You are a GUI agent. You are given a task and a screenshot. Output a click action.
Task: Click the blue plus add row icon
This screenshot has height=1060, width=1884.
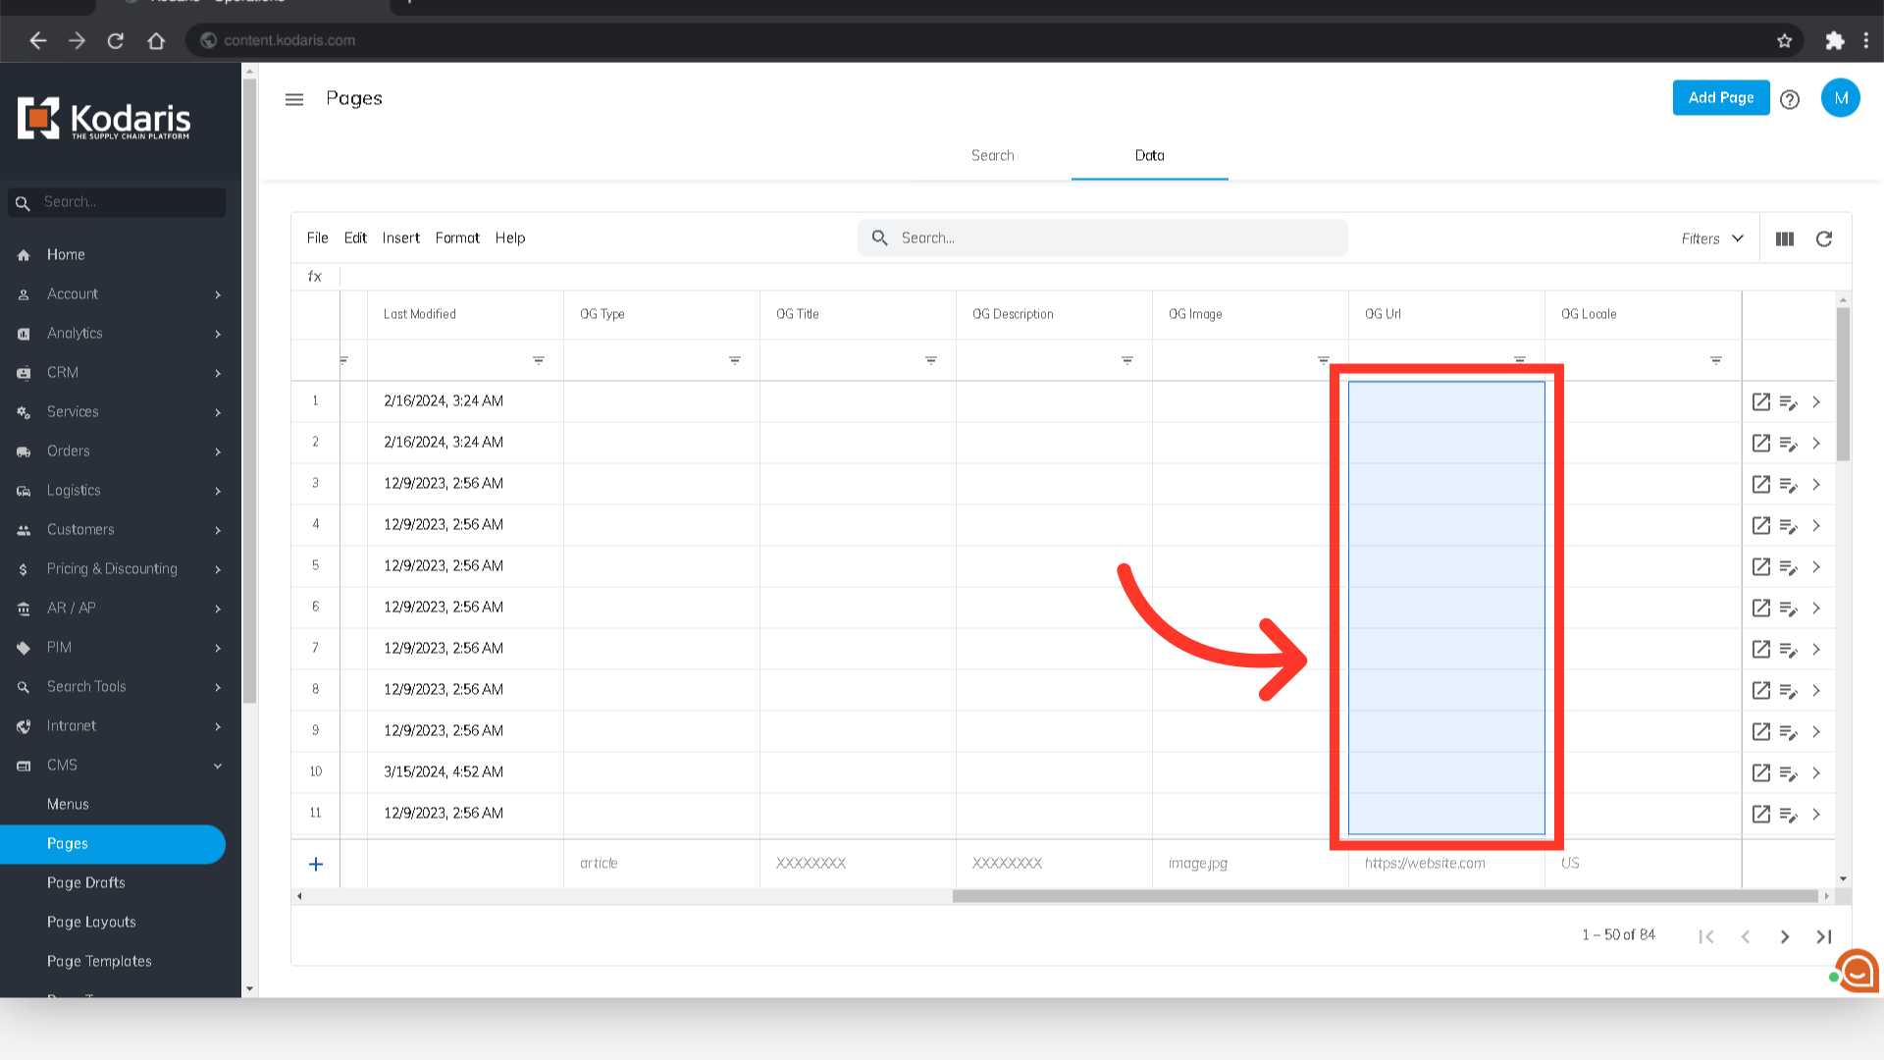tap(316, 864)
